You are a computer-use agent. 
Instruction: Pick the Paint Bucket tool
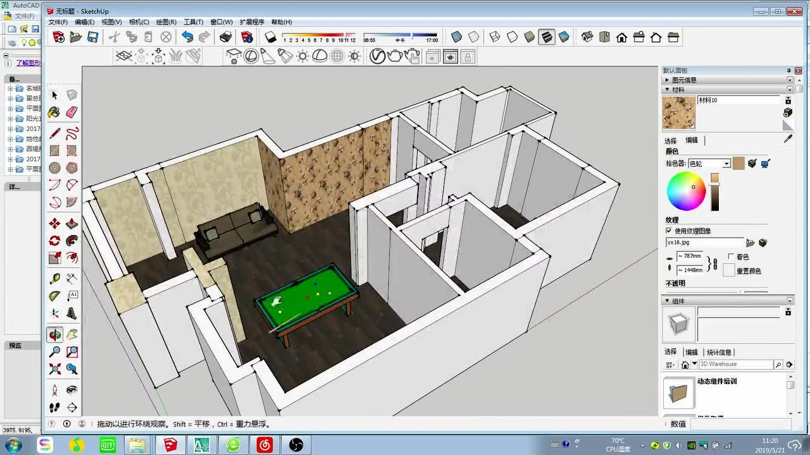coord(55,112)
